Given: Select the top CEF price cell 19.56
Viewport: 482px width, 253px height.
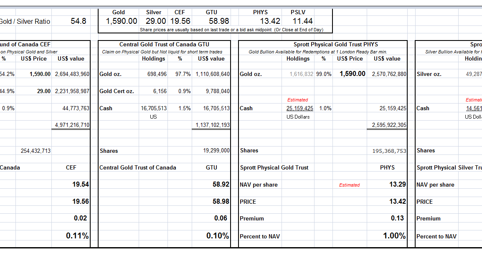Looking at the screenshot, I should pos(180,21).
